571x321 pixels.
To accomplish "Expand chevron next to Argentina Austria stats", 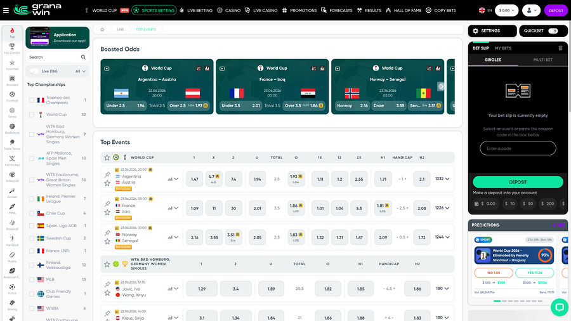I will click(x=176, y=179).
